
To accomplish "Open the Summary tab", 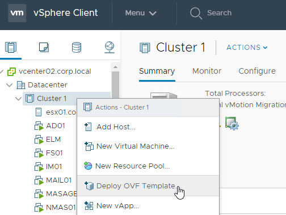I will [x=157, y=71].
